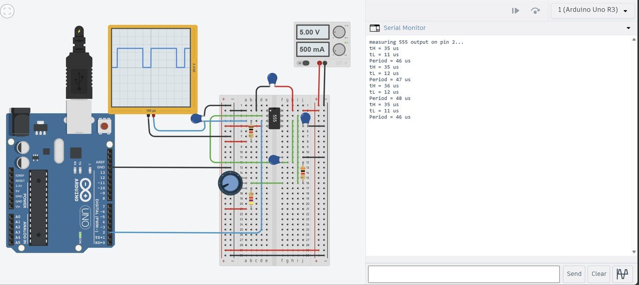This screenshot has height=285, width=639.
Task: Click the blue potentiometer knob
Action: click(x=230, y=183)
